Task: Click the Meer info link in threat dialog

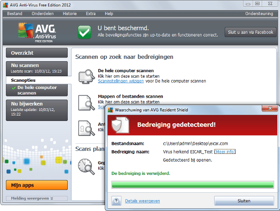Action: (225, 152)
